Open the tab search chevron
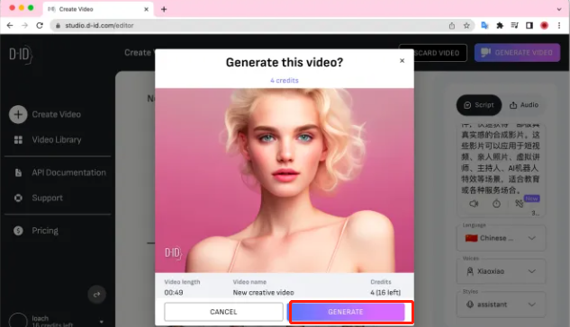570x327 pixels. click(559, 9)
